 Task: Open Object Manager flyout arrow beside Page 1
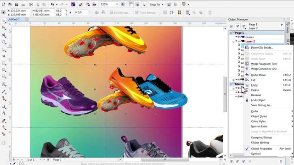[x=282, y=24]
